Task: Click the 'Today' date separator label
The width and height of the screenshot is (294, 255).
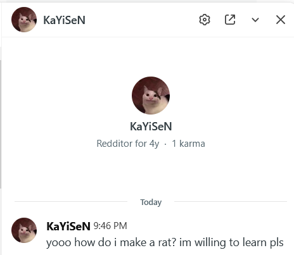Action: pyautogui.click(x=151, y=202)
